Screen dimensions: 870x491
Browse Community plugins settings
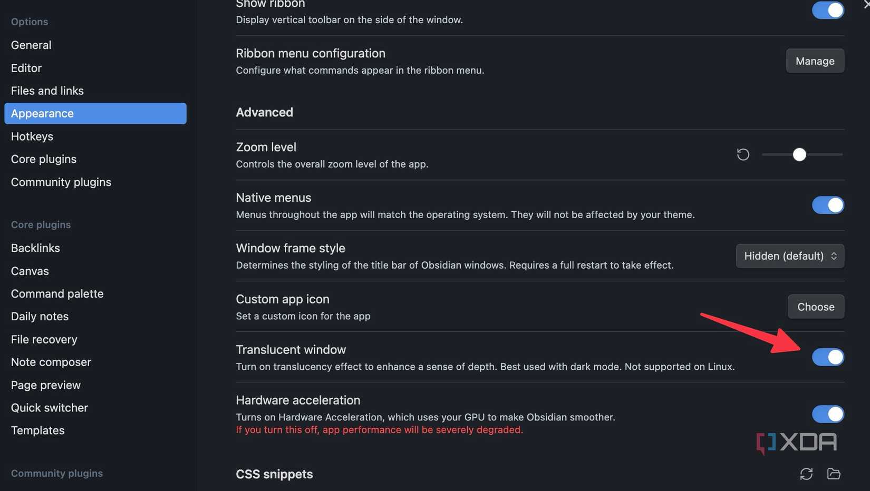61,182
